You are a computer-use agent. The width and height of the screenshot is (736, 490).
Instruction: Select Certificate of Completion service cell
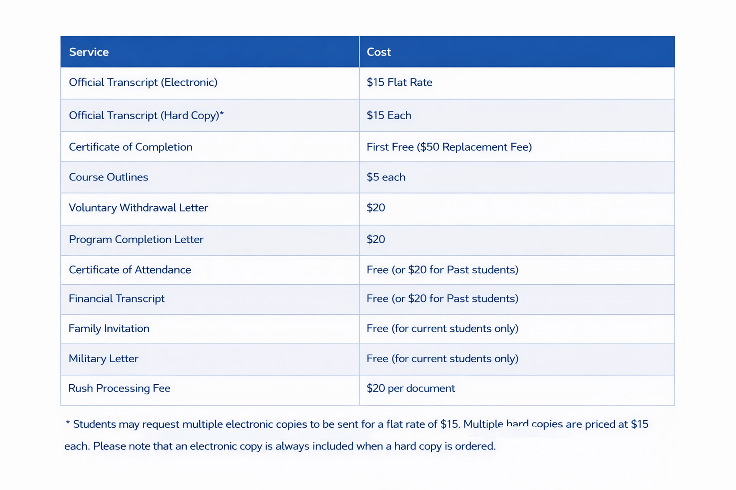click(130, 147)
